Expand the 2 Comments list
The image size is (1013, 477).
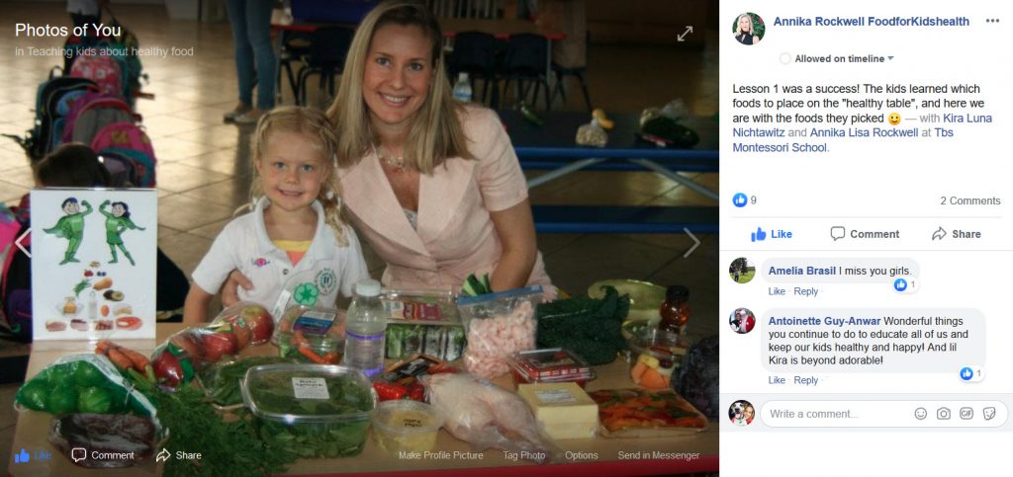[969, 200]
